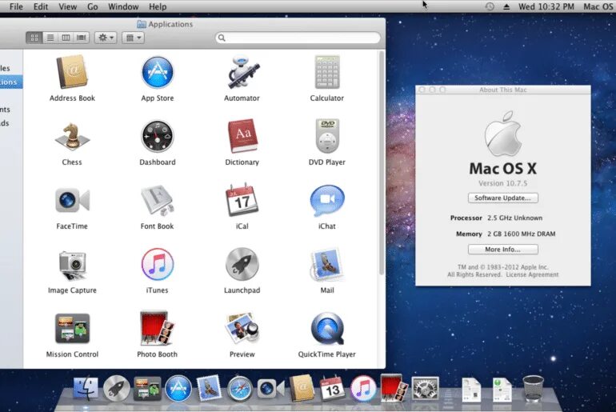616x412 pixels.
Task: Select the QuickTime Player app icon
Action: click(327, 328)
